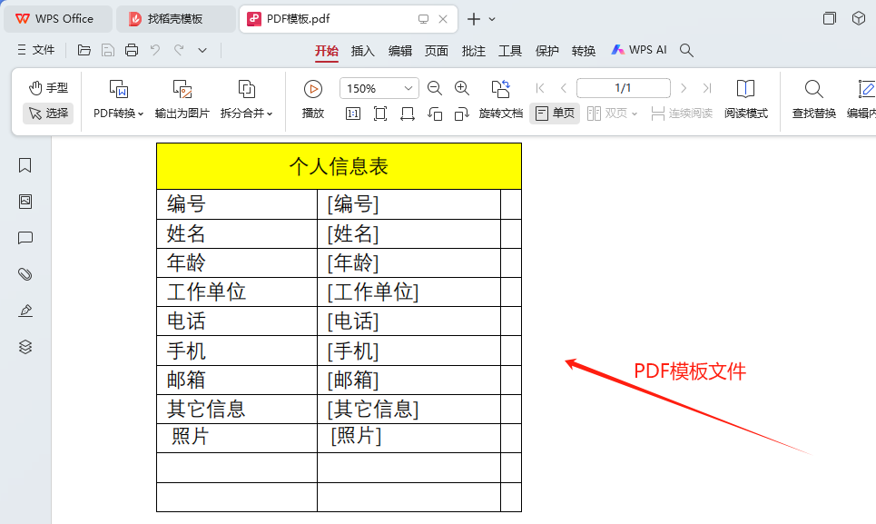The height and width of the screenshot is (524, 876).
Task: Select the hand tool (手型)
Action: 47,88
